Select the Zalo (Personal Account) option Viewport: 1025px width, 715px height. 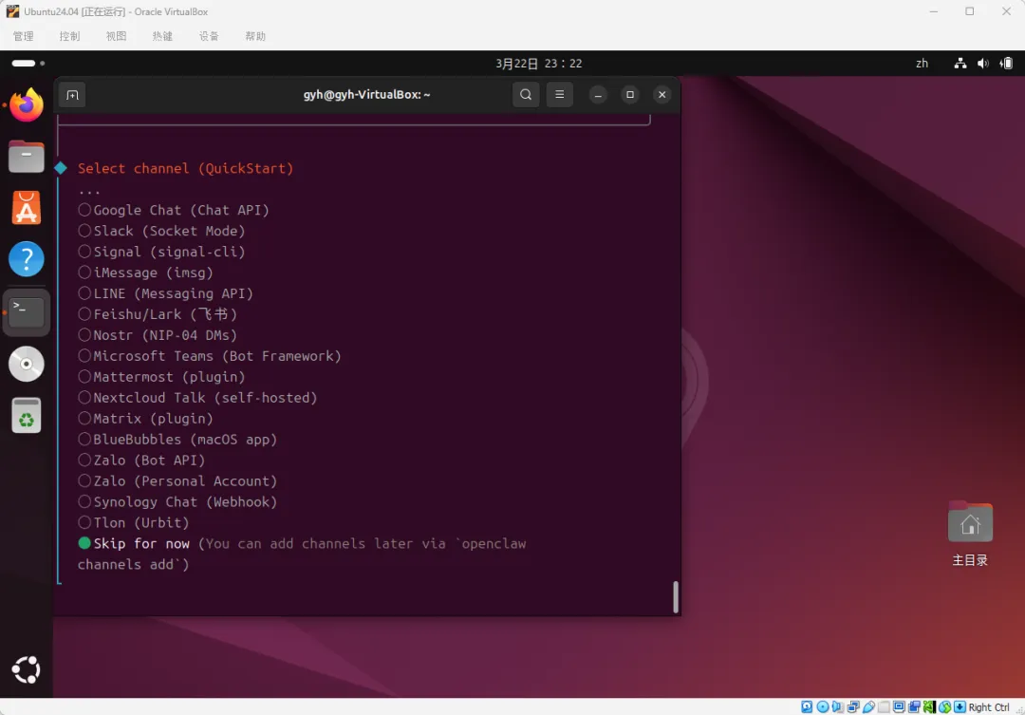click(x=177, y=481)
